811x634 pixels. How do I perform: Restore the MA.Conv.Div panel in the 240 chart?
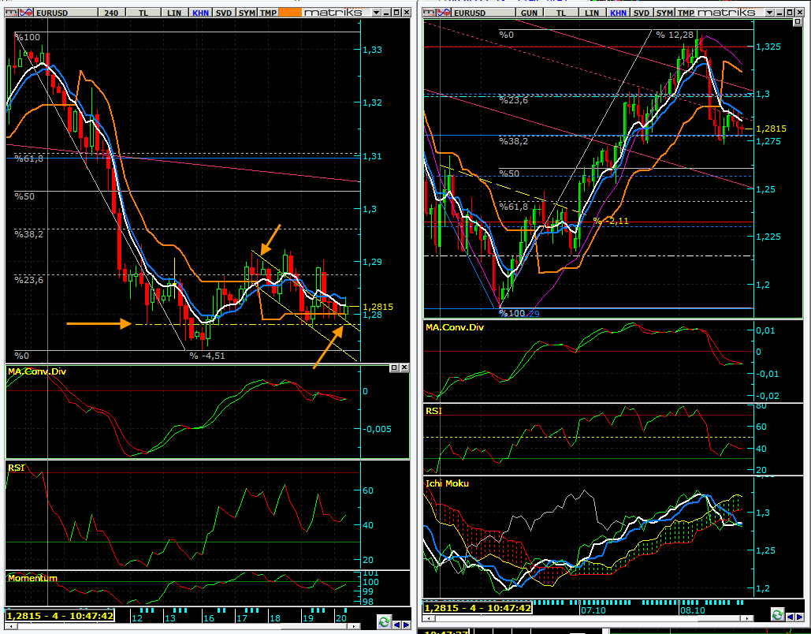pyautogui.click(x=394, y=368)
